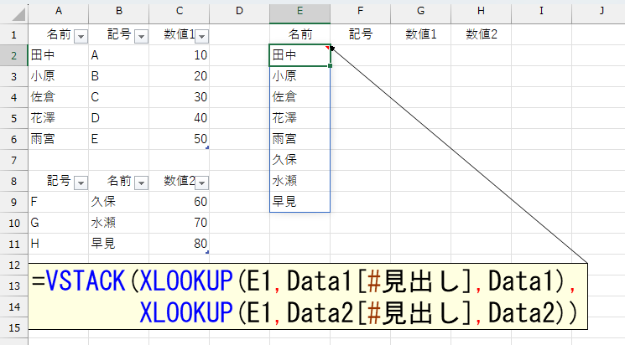Select row 7 header
625x345 pixels.
pyautogui.click(x=14, y=160)
